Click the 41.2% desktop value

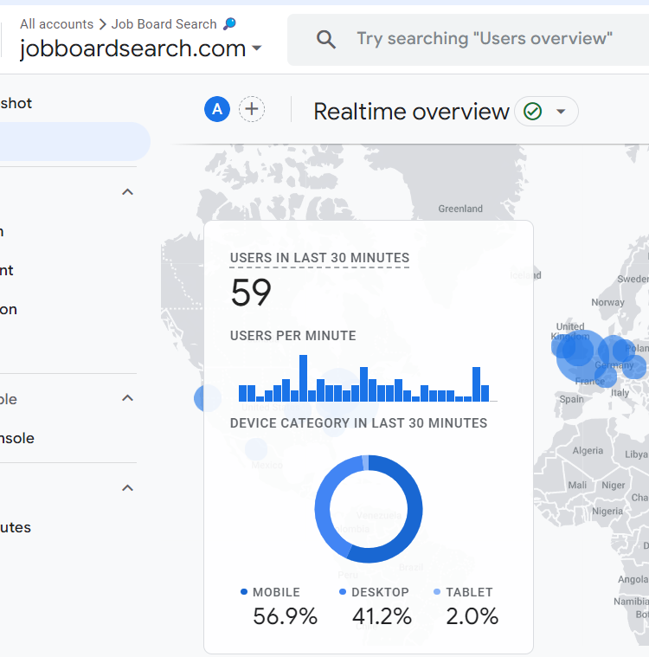click(x=382, y=616)
